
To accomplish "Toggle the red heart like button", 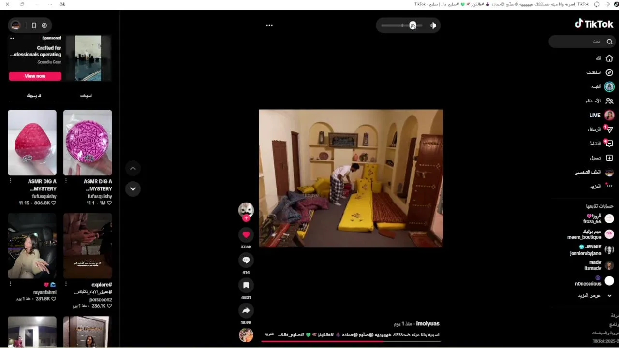I will point(246,234).
